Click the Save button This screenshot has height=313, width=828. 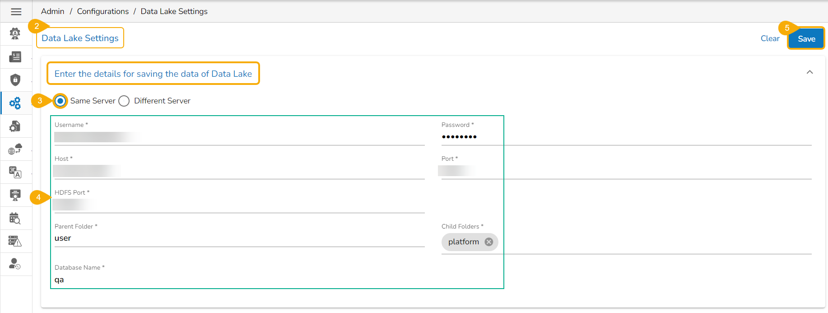806,39
